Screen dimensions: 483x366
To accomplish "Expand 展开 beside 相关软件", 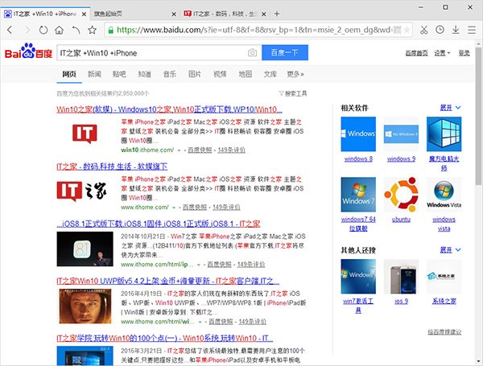I will click(x=449, y=107).
